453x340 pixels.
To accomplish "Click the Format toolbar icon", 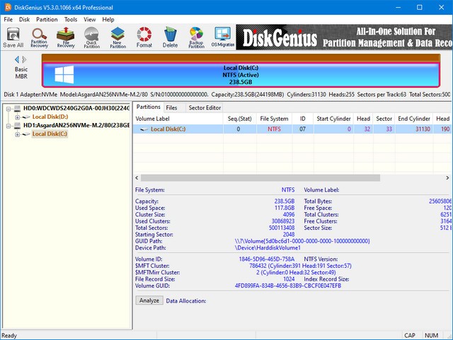I will 144,36.
